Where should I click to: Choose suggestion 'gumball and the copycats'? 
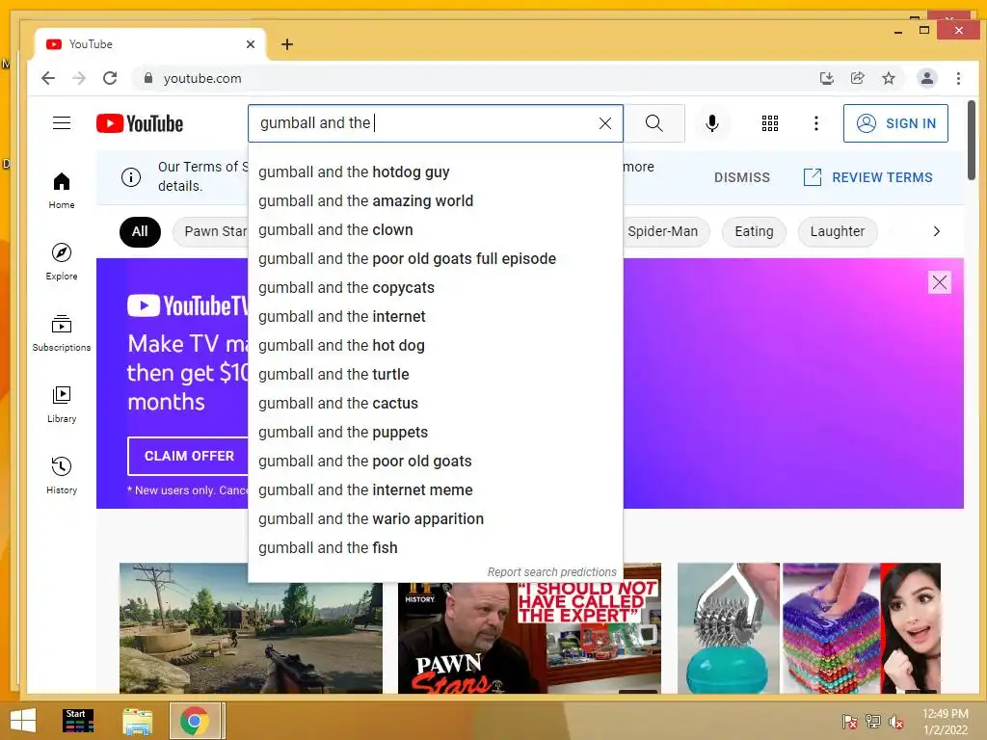pyautogui.click(x=436, y=288)
